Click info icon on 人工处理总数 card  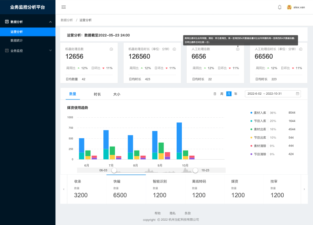pyautogui.click(x=238, y=49)
